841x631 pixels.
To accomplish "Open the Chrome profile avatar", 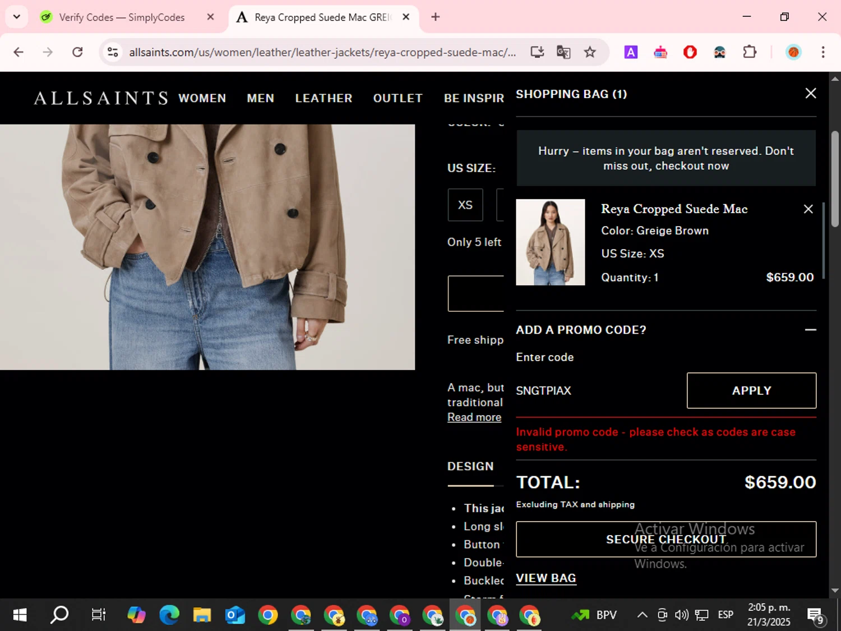I will pos(793,52).
